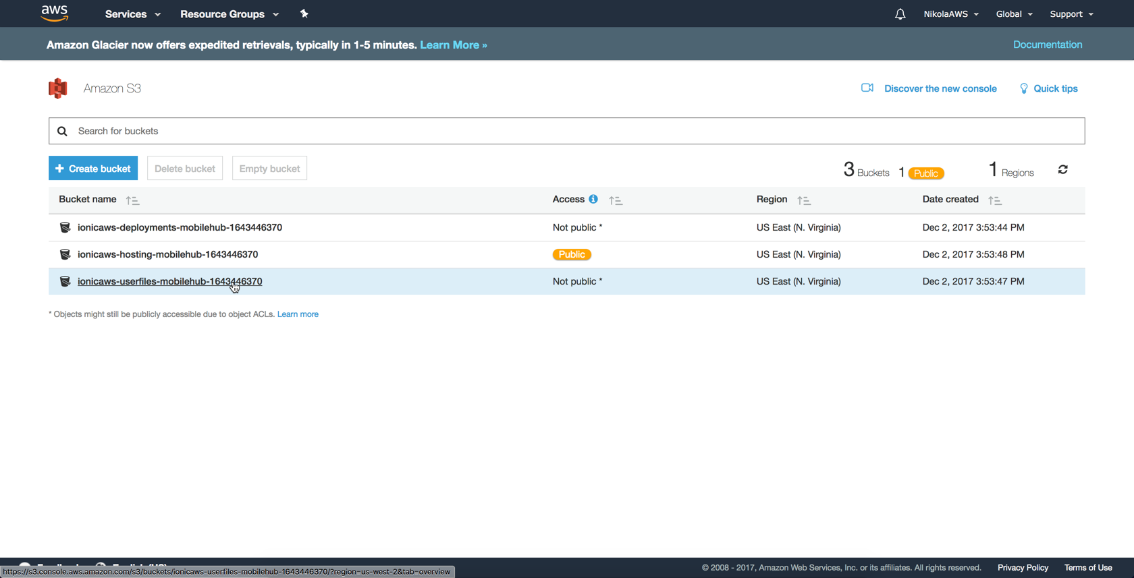Click the Create bucket button
Image resolution: width=1134 pixels, height=578 pixels.
coord(93,169)
